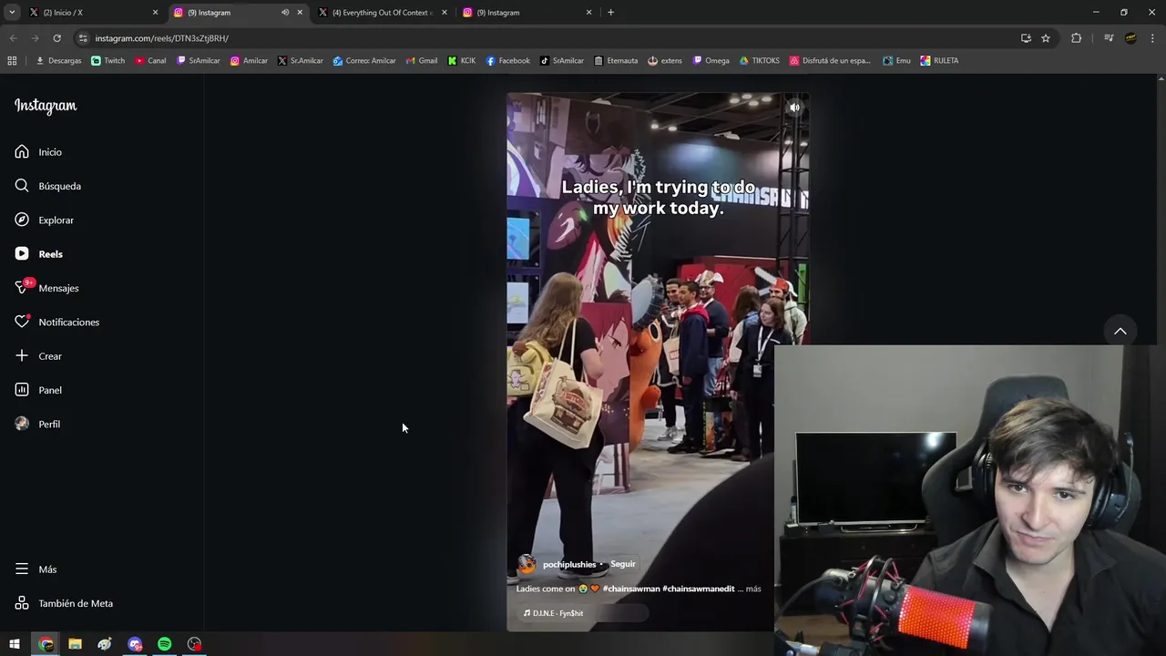Viewport: 1166px width, 656px height.
Task: Open Chrome profile avatar
Action: [x=1130, y=38]
